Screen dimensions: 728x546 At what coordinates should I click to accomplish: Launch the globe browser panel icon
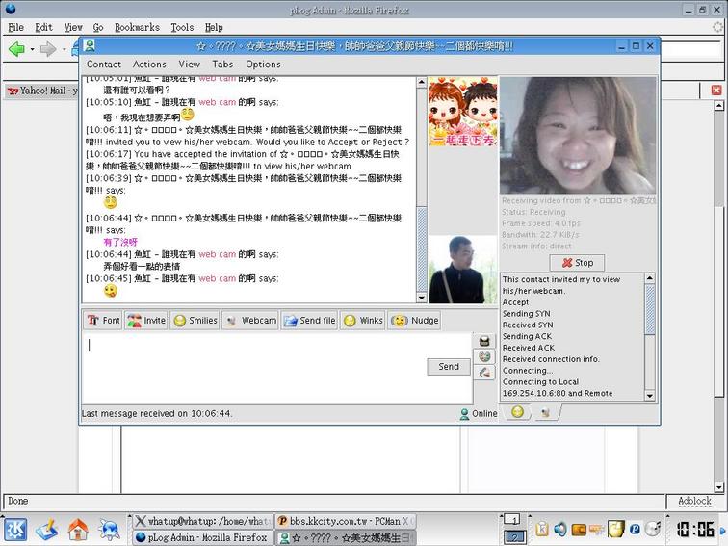tap(109, 530)
